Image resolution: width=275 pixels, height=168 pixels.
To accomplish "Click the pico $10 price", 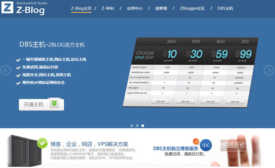I will pyautogui.click(x=170, y=54).
